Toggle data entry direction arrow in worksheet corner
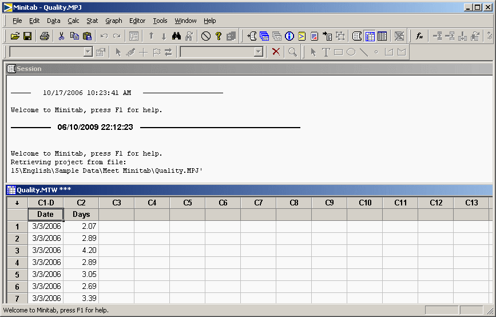Viewport: 496px width, 317px height. pyautogui.click(x=17, y=203)
